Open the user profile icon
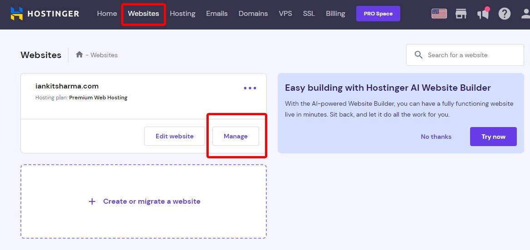 [x=525, y=14]
